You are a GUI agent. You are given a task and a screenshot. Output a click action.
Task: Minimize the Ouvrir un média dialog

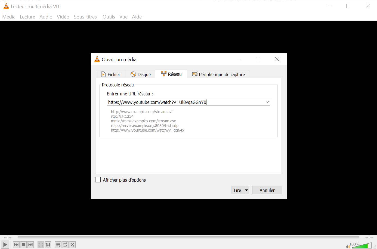pyautogui.click(x=239, y=59)
